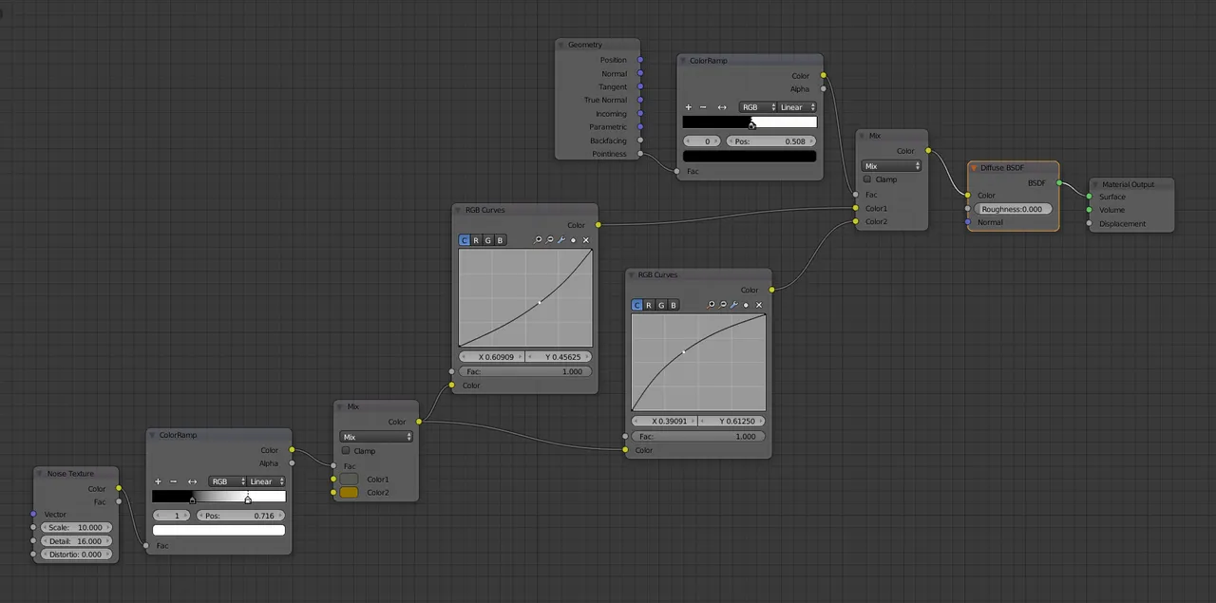Click the black stop color bar in upper ColorRamp

click(x=750, y=156)
